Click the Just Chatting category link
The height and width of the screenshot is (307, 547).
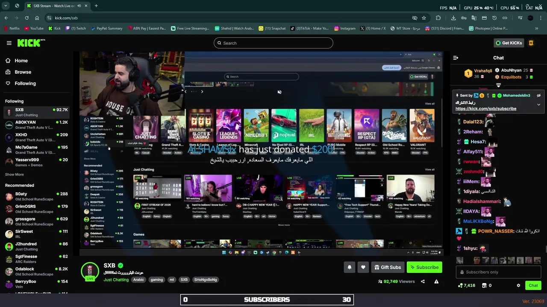pos(116,280)
